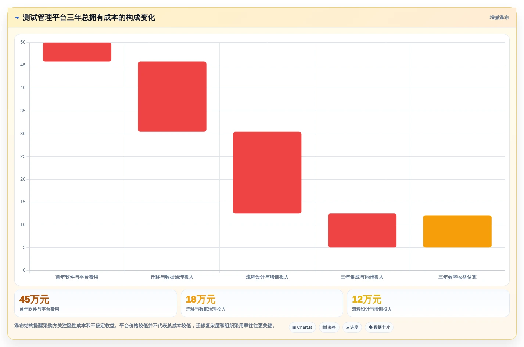Click the y-axis value 35
The height and width of the screenshot is (347, 524).
[x=23, y=111]
